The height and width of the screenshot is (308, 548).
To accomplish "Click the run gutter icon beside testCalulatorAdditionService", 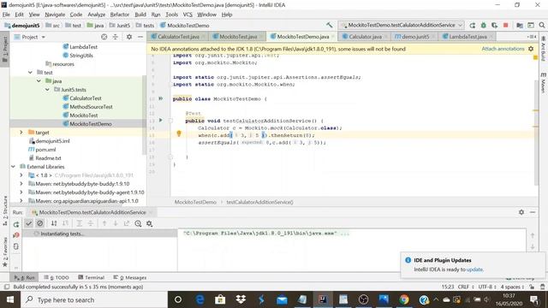I will point(160,120).
